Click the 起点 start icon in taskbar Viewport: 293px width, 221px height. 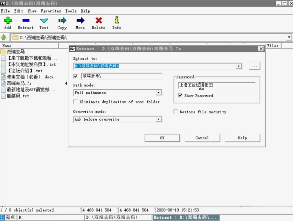pyautogui.click(x=2, y=217)
